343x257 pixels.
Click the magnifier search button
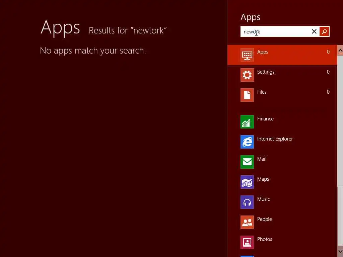point(324,31)
